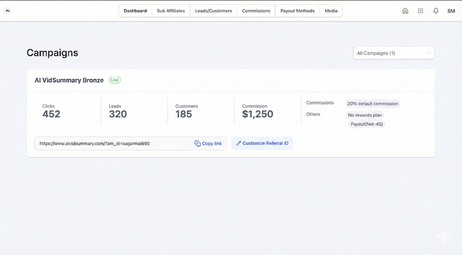
Task: Switch to the Dashboard tab
Action: click(135, 11)
